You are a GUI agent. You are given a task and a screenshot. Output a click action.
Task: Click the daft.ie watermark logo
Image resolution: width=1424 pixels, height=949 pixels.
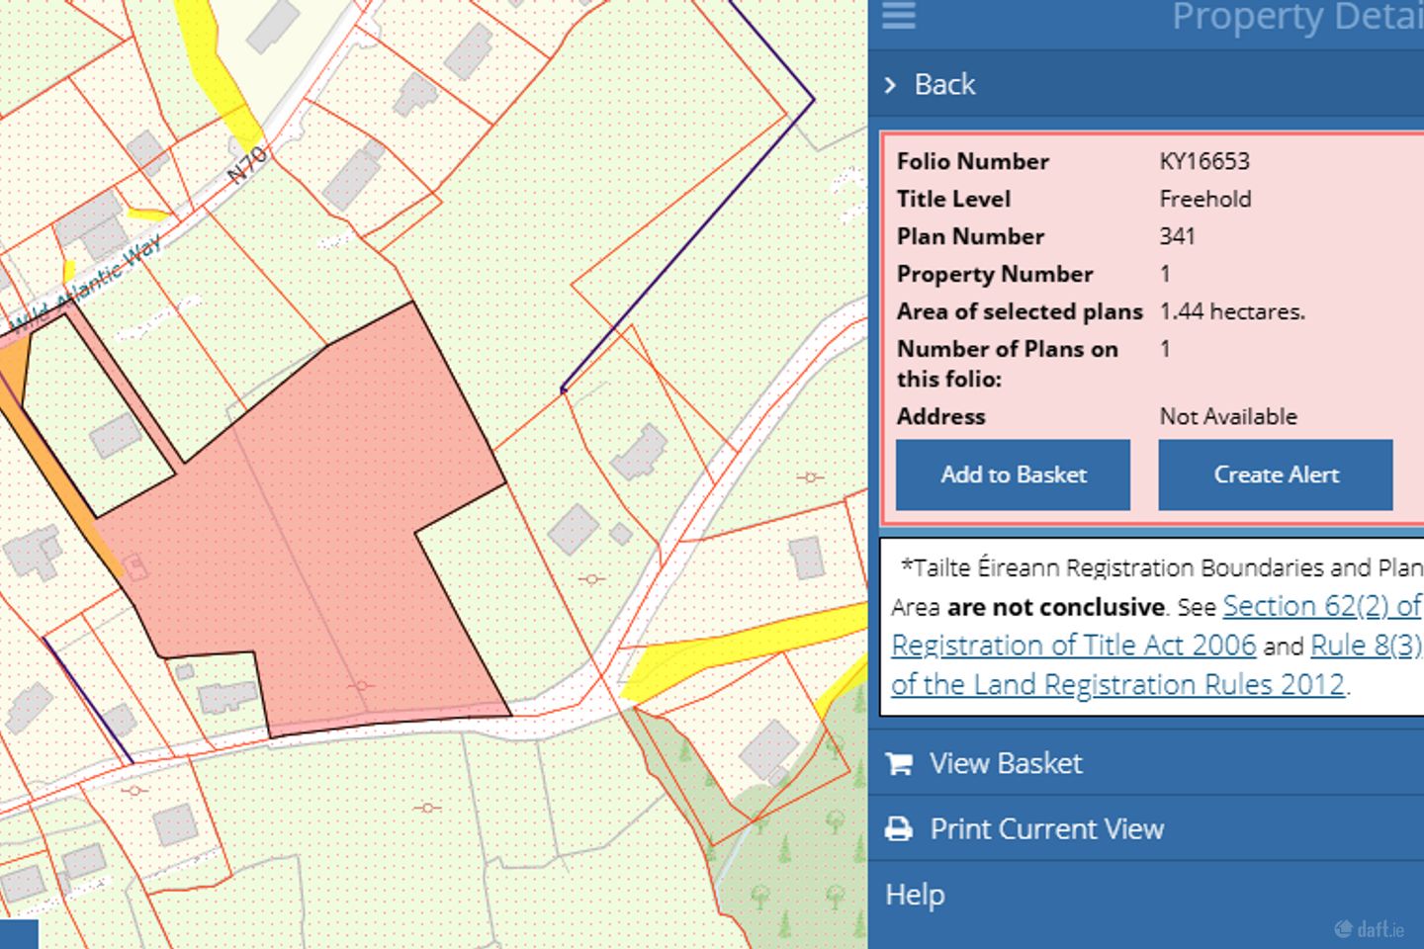click(1370, 928)
